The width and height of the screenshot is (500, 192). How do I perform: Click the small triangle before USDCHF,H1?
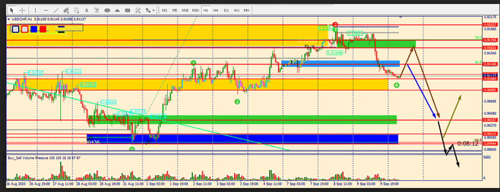[x=9, y=19]
